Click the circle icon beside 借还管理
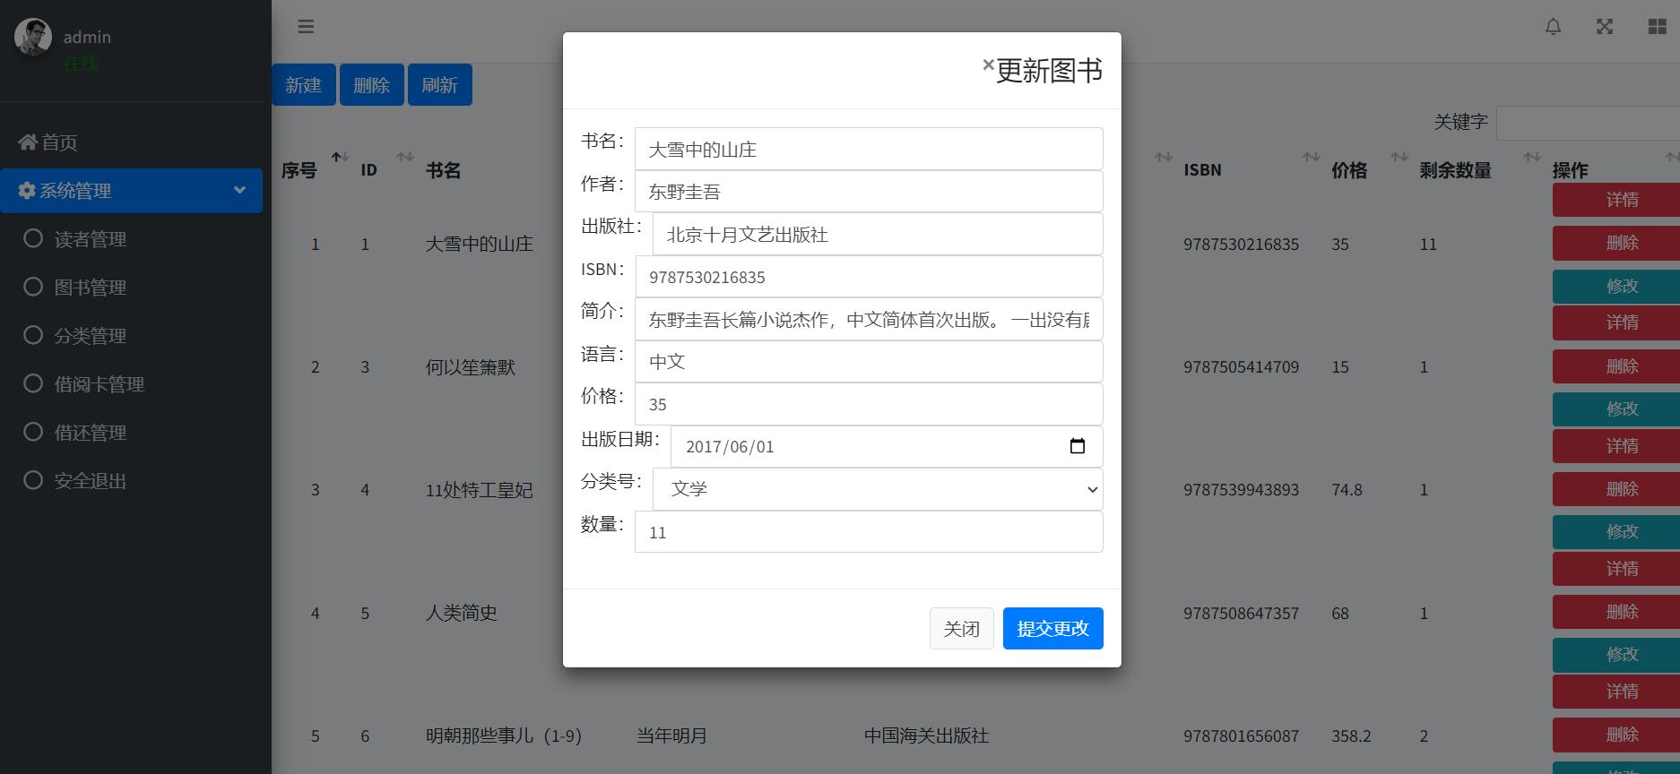1680x774 pixels. 33,432
